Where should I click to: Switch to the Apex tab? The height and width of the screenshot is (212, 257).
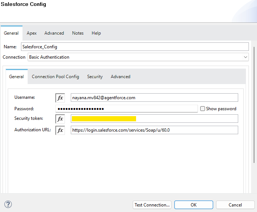coord(32,33)
